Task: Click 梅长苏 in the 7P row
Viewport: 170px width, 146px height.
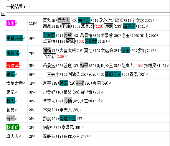Action: click(13, 53)
